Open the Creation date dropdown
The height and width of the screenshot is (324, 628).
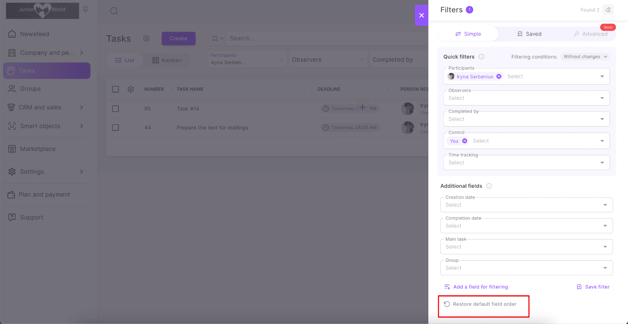(x=605, y=205)
